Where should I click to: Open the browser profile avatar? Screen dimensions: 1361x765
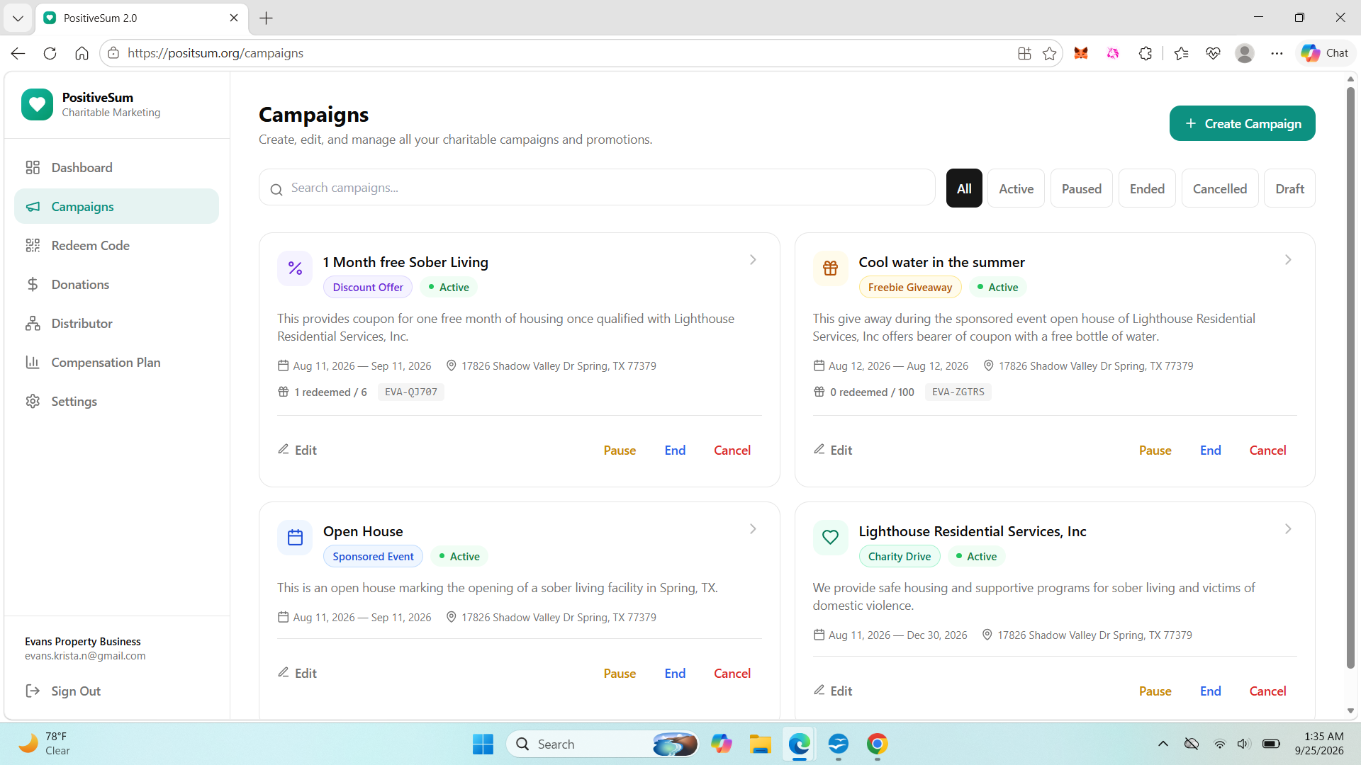click(x=1245, y=53)
